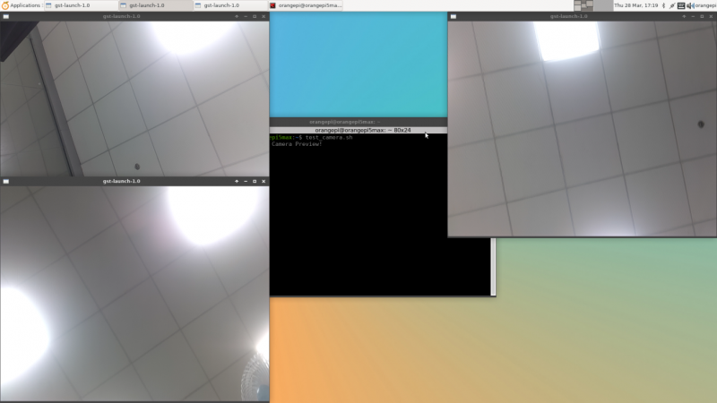
Task: Click the network connection tray icon
Action: click(x=680, y=5)
